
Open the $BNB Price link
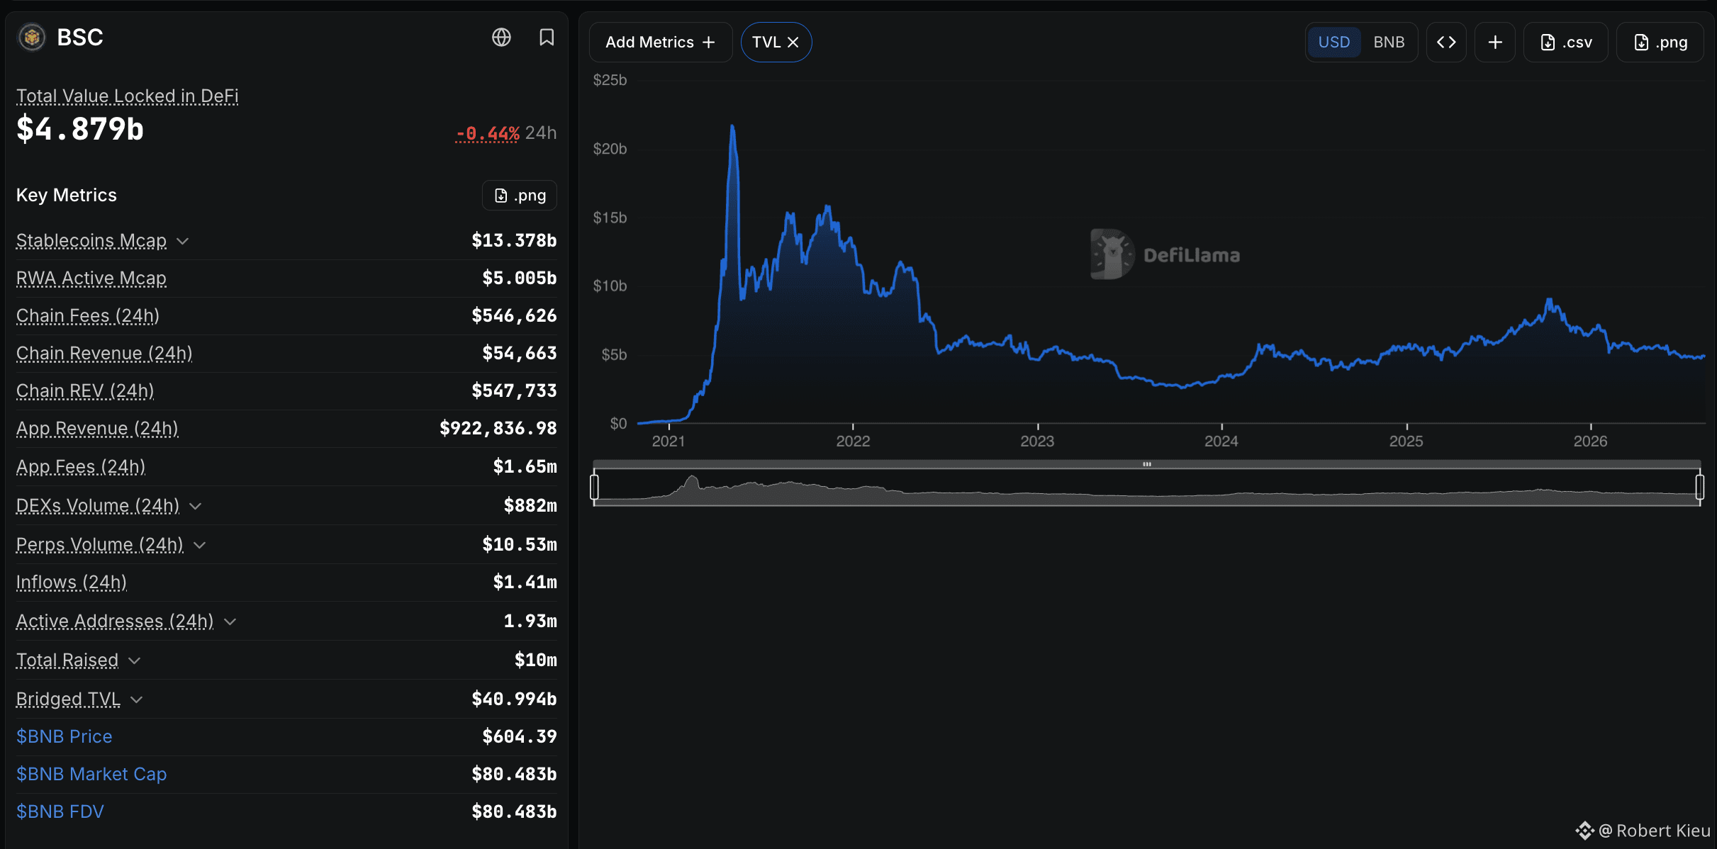click(x=65, y=736)
